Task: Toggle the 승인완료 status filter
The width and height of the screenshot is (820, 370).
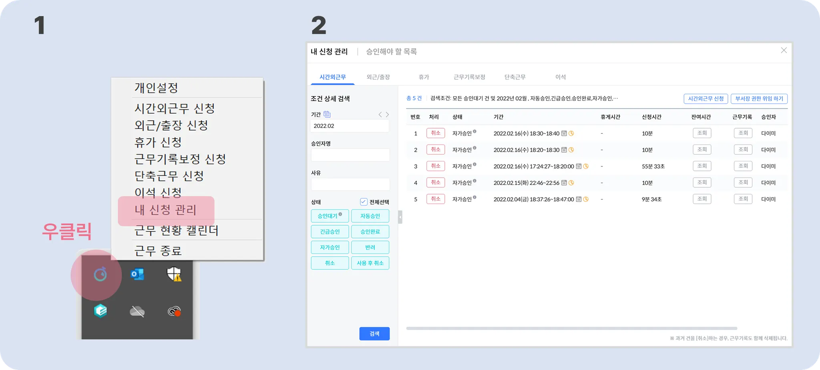Action: (370, 231)
